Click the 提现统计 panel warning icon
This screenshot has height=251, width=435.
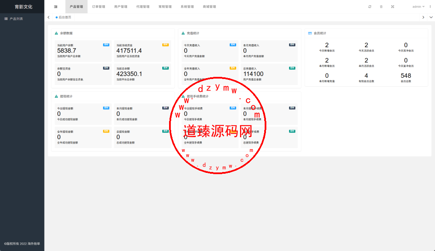click(x=56, y=96)
